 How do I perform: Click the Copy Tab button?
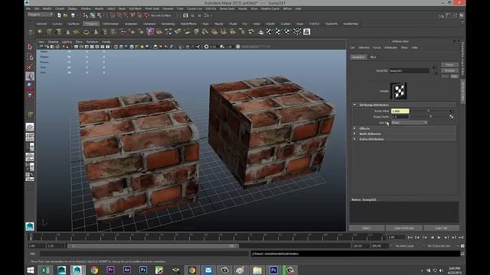pos(441,228)
